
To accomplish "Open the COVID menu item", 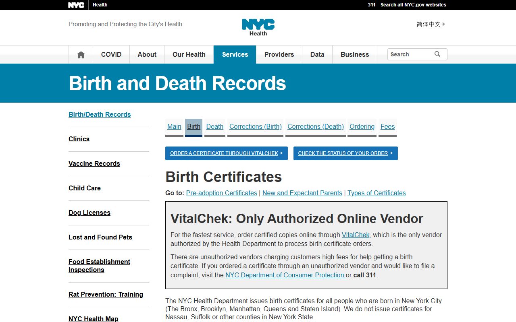I will [111, 54].
